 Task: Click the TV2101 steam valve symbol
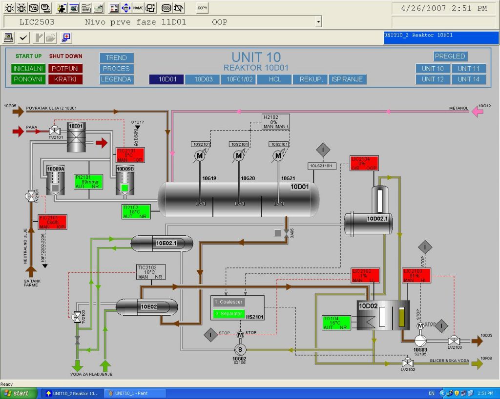(54, 131)
